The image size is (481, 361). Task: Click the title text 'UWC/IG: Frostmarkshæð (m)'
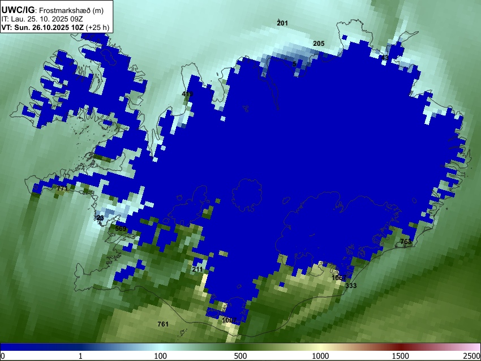coord(53,10)
